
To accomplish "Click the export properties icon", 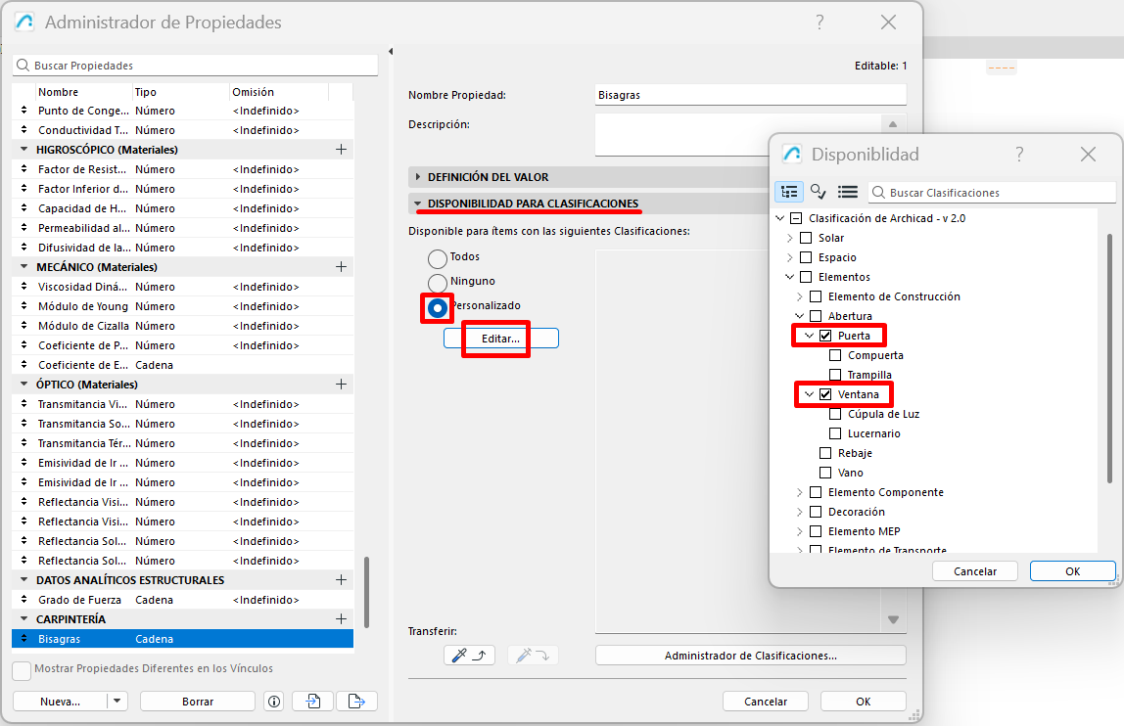I will [356, 702].
